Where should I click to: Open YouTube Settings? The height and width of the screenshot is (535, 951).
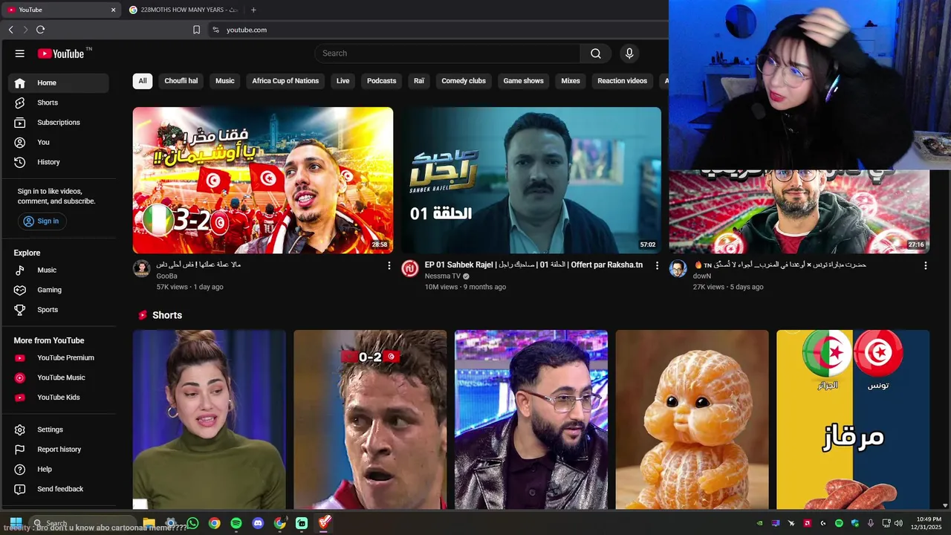tap(58, 429)
